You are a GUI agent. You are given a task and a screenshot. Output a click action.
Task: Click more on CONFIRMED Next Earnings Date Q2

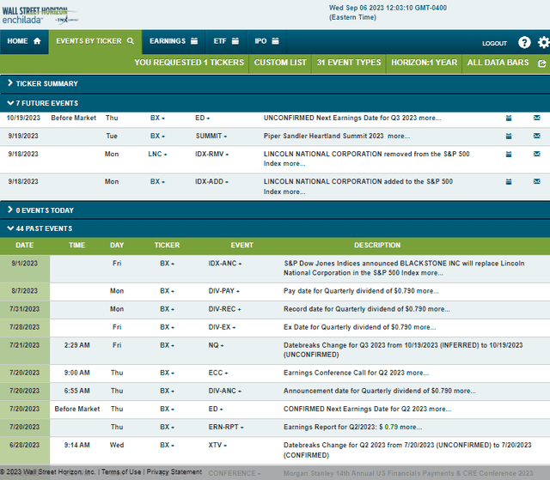click(440, 409)
